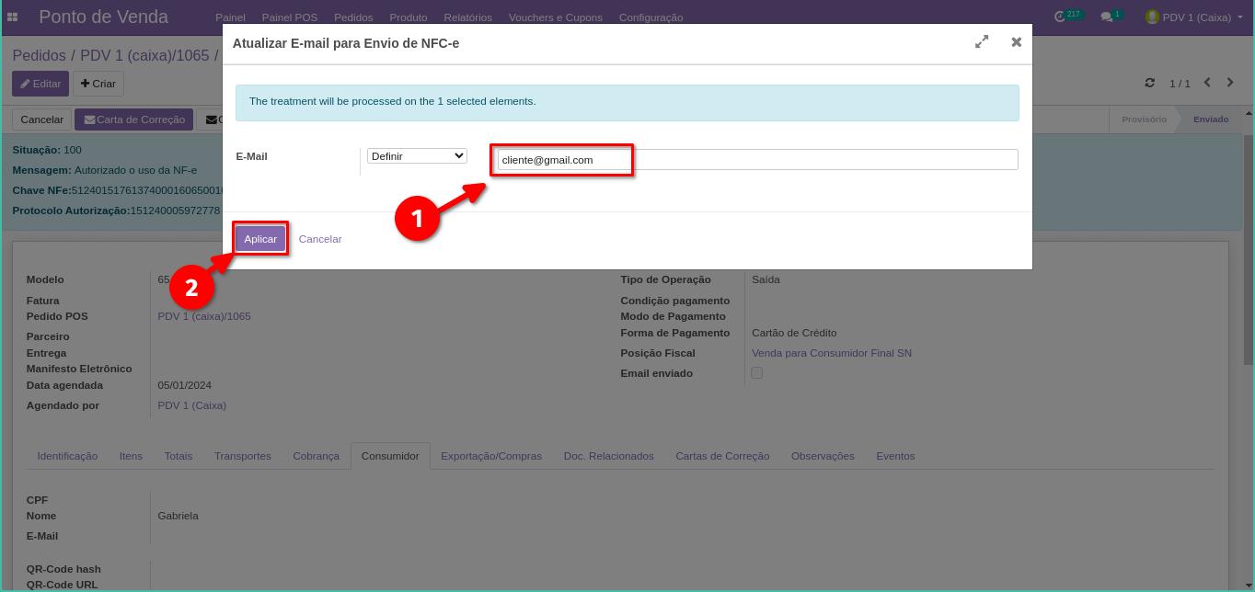This screenshot has width=1255, height=592.
Task: Open the apps grid menu icon
Action: click(x=12, y=17)
